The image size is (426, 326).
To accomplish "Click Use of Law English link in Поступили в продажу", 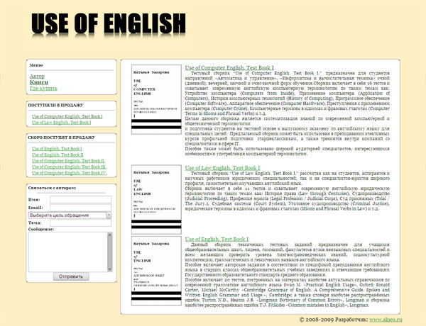I will 63,123.
